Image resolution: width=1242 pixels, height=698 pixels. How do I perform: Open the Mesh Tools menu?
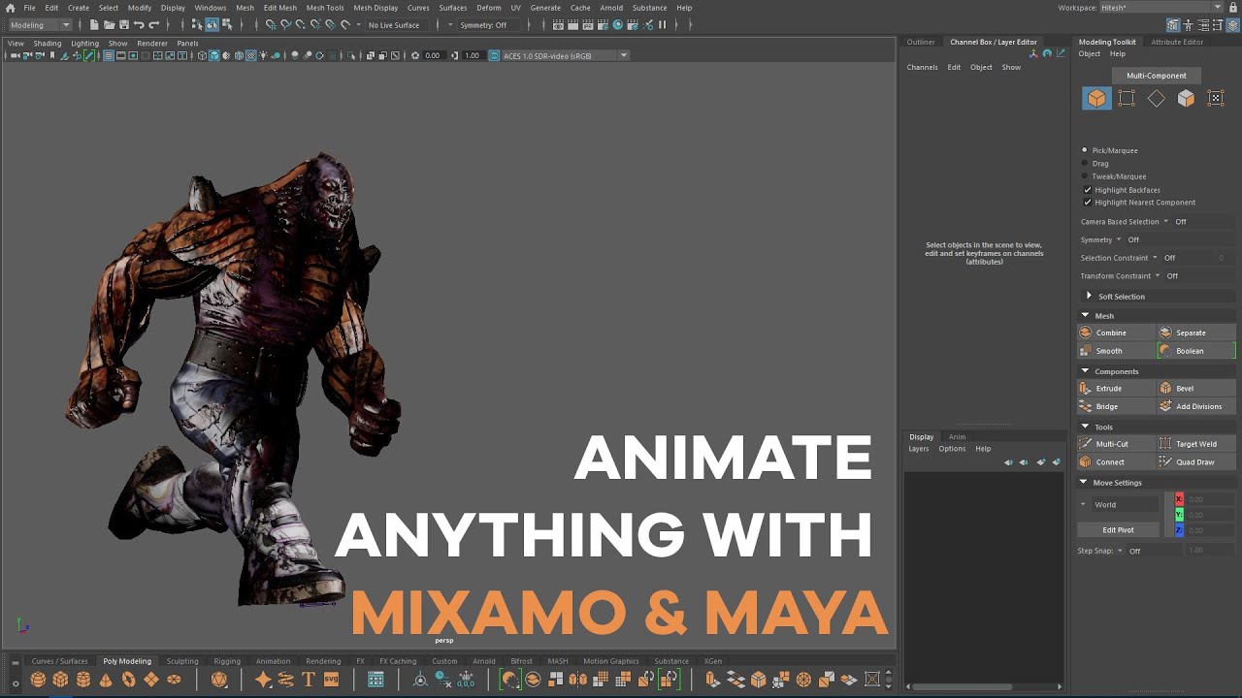(325, 8)
